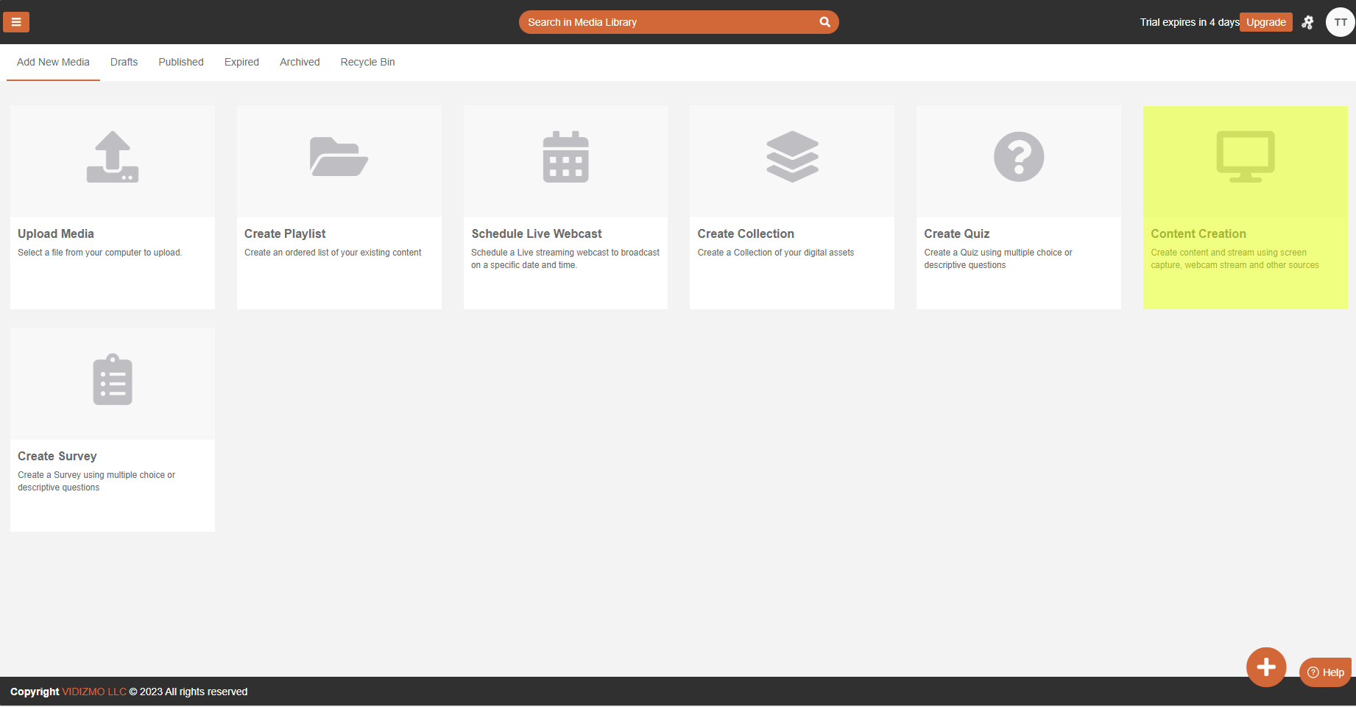Click the Upgrade button
1356x707 pixels.
pyautogui.click(x=1265, y=22)
